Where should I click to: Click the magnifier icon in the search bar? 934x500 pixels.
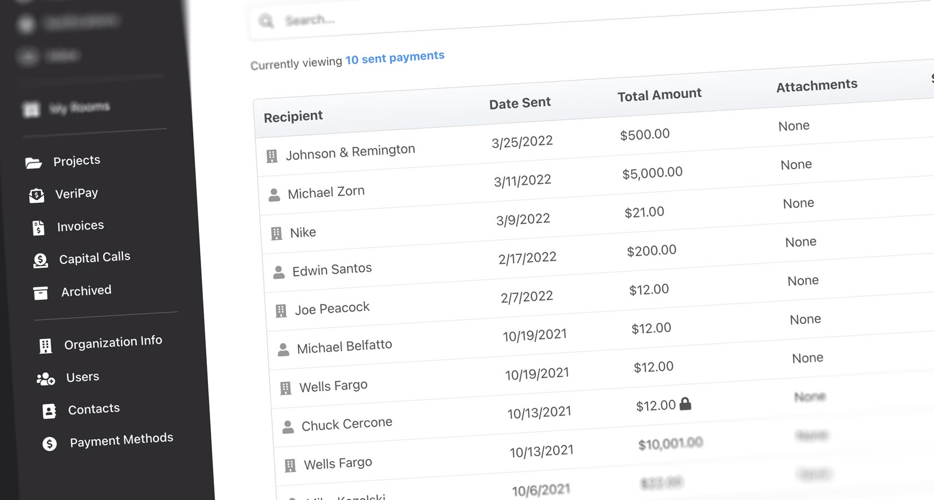pyautogui.click(x=266, y=21)
